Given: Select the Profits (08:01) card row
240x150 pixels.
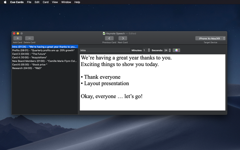Looking at the screenshot, I should (45, 50).
